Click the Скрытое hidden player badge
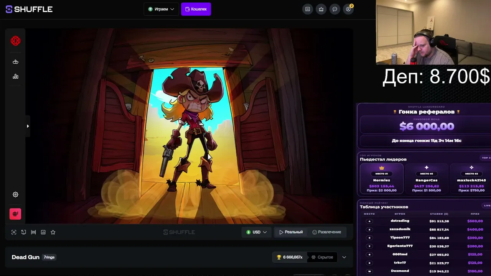Image resolution: width=491 pixels, height=276 pixels. [322, 257]
